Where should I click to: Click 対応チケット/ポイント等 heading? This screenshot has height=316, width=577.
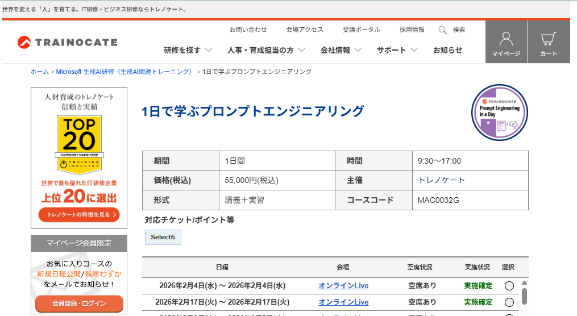189,220
